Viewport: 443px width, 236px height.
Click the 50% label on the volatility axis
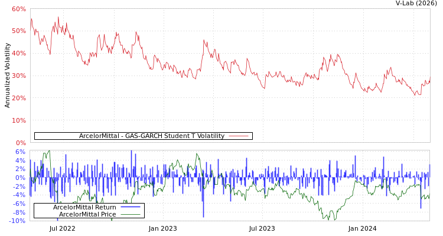pyautogui.click(x=18, y=31)
